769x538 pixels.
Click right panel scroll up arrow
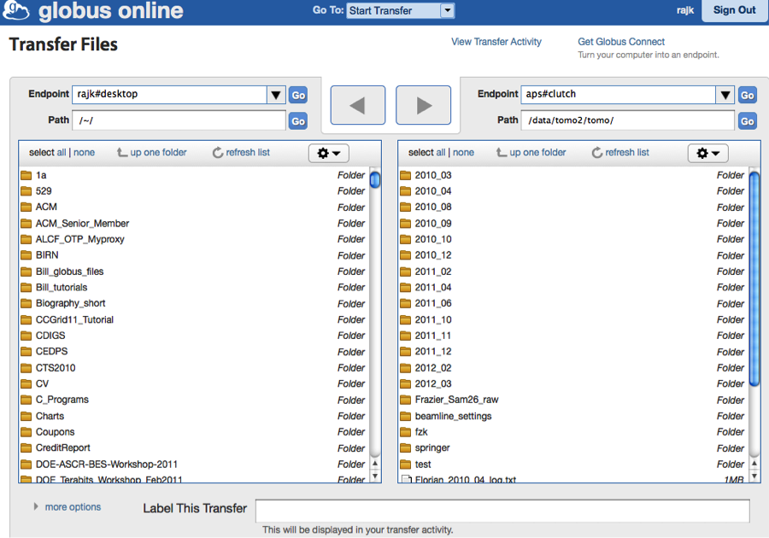(x=754, y=464)
